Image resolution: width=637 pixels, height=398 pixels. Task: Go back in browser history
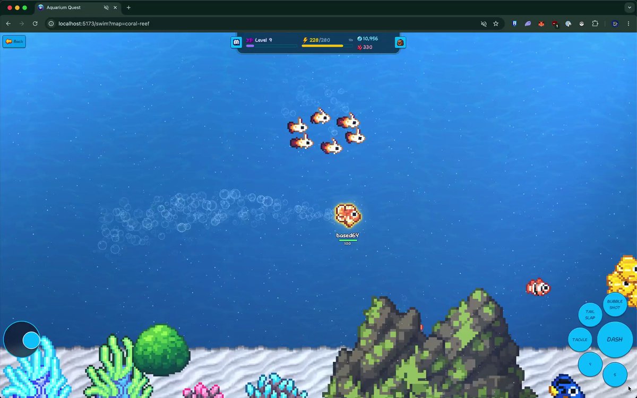click(x=8, y=23)
